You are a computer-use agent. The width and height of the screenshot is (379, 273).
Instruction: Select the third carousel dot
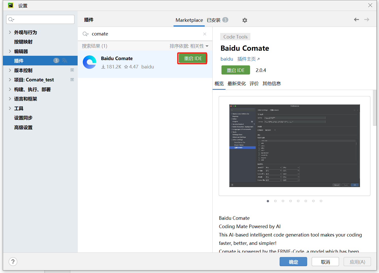[283, 201]
